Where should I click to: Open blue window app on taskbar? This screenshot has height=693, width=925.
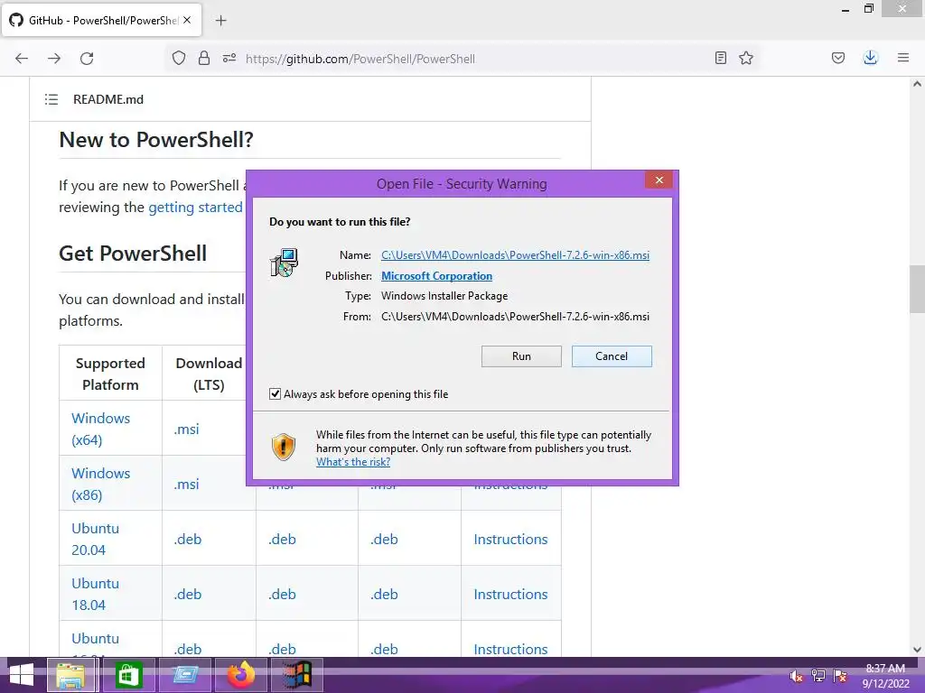coord(184,675)
